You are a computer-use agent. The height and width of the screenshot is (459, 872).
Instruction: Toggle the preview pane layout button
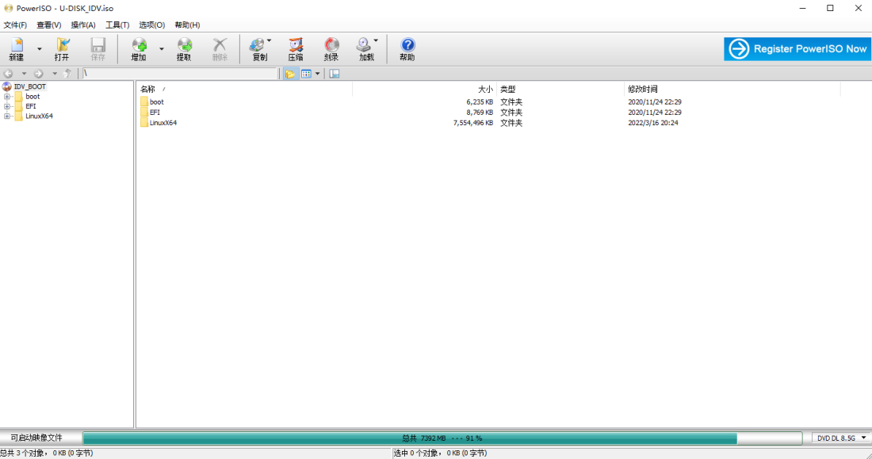[x=335, y=74]
